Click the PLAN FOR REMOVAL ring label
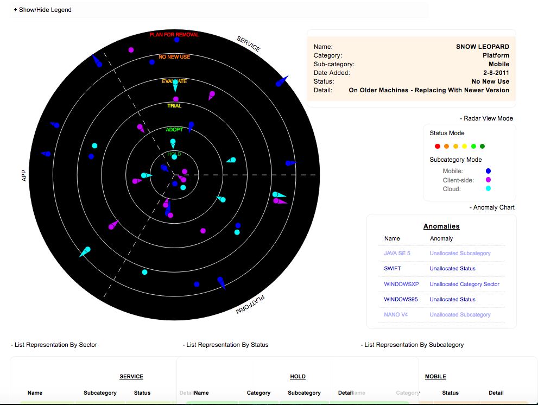 pyautogui.click(x=174, y=35)
